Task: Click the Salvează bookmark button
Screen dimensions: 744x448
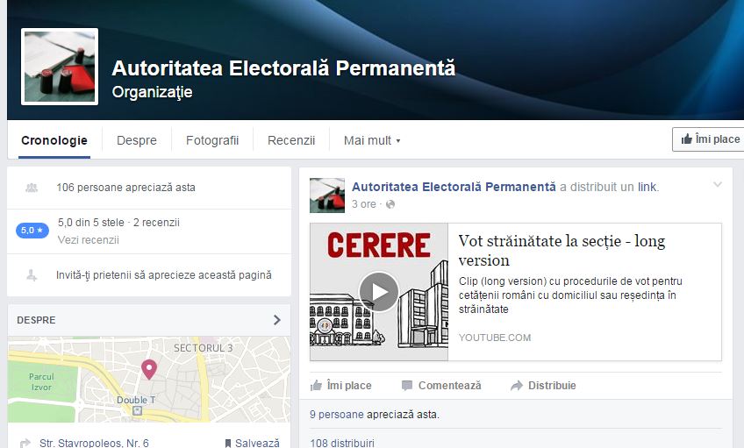Action: click(252, 444)
